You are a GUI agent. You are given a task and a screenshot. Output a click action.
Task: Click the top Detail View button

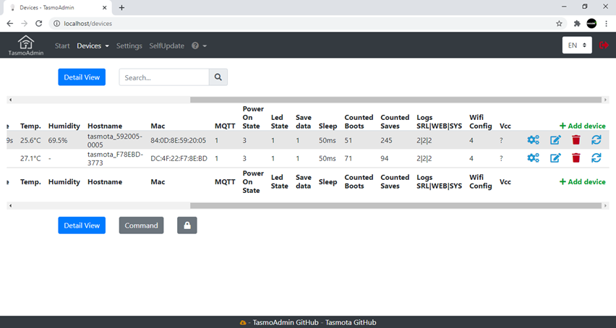pyautogui.click(x=82, y=77)
